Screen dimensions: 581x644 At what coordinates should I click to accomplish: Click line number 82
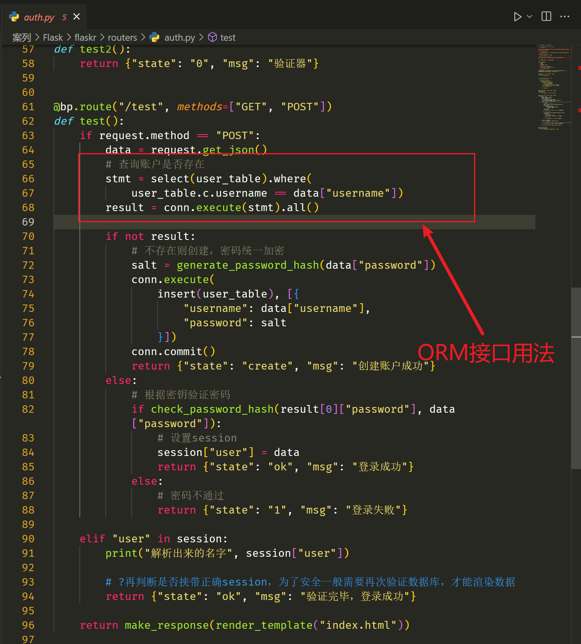pos(28,409)
